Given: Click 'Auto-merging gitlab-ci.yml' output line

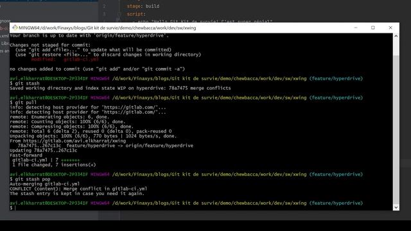Looking at the screenshot, I should coord(44,184).
